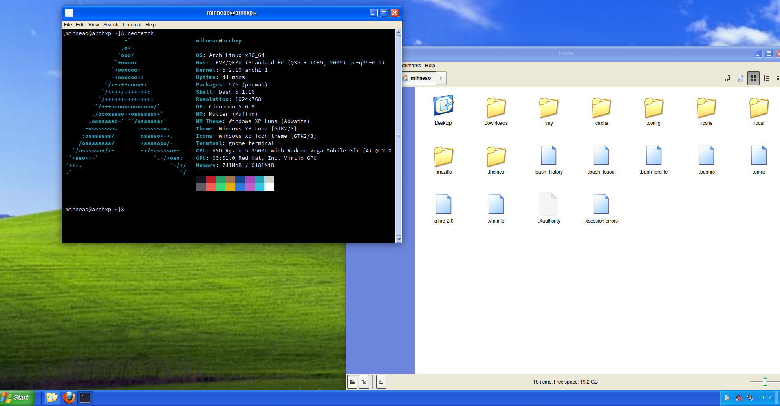The width and height of the screenshot is (780, 406).
Task: Click the 19:17 clock
Action: [x=765, y=398]
